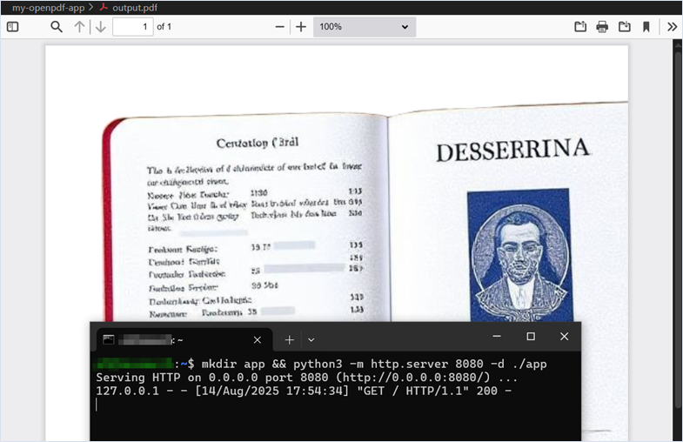Zoom out with the minus button
Screen dimensions: 683x442
[x=280, y=27]
